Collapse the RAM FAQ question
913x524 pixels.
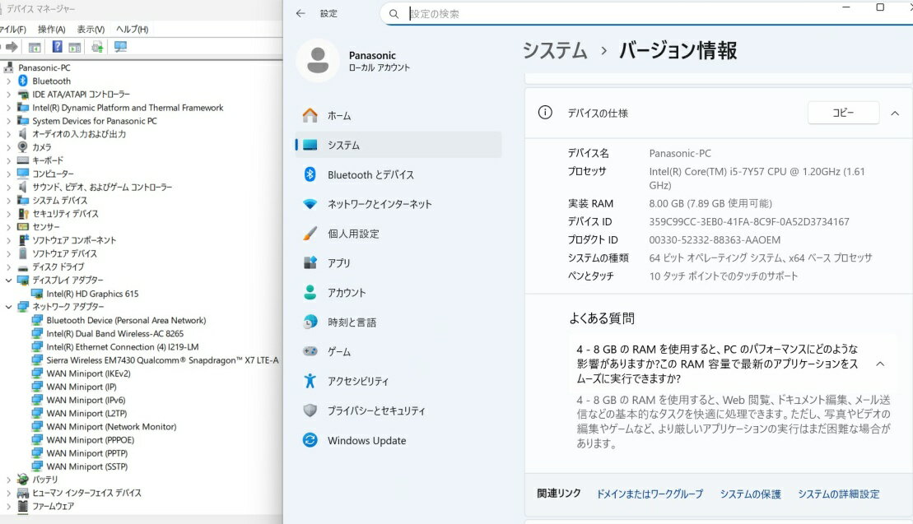click(880, 364)
